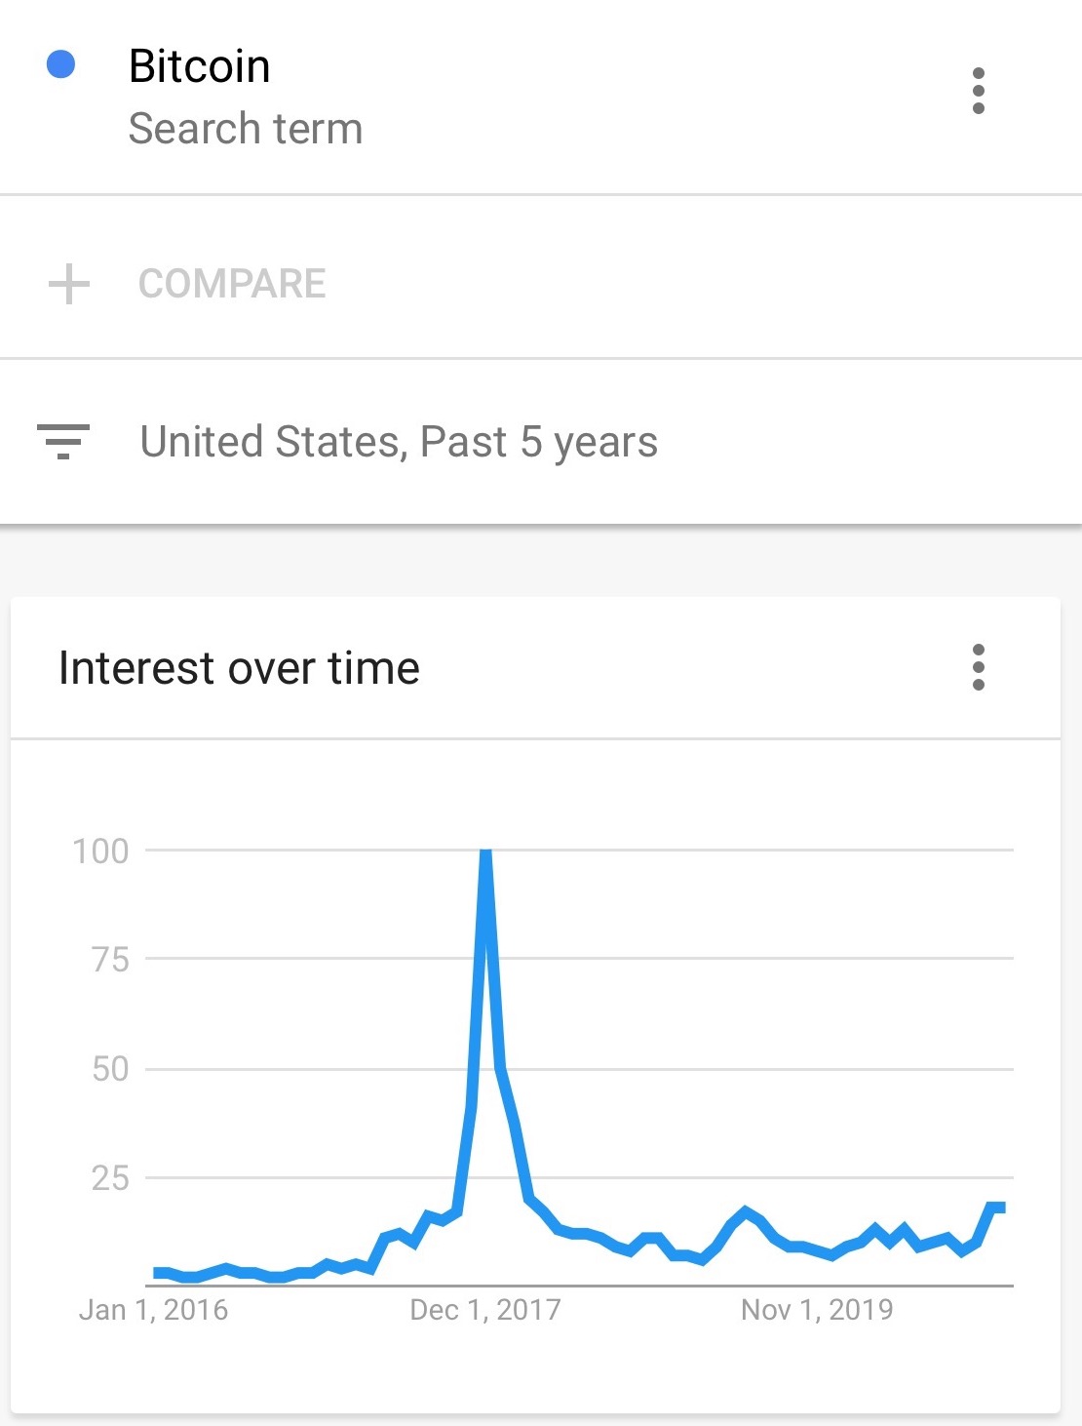Screen dimensions: 1082x1426
Task: Click the Jan 1, 2016 axis label
Action: click(153, 1309)
